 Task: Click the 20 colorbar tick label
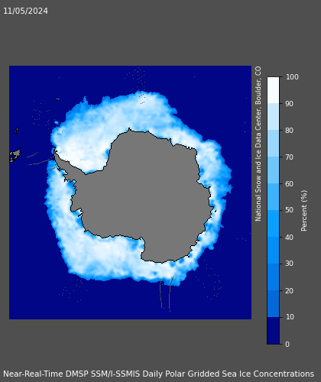tap(289, 290)
